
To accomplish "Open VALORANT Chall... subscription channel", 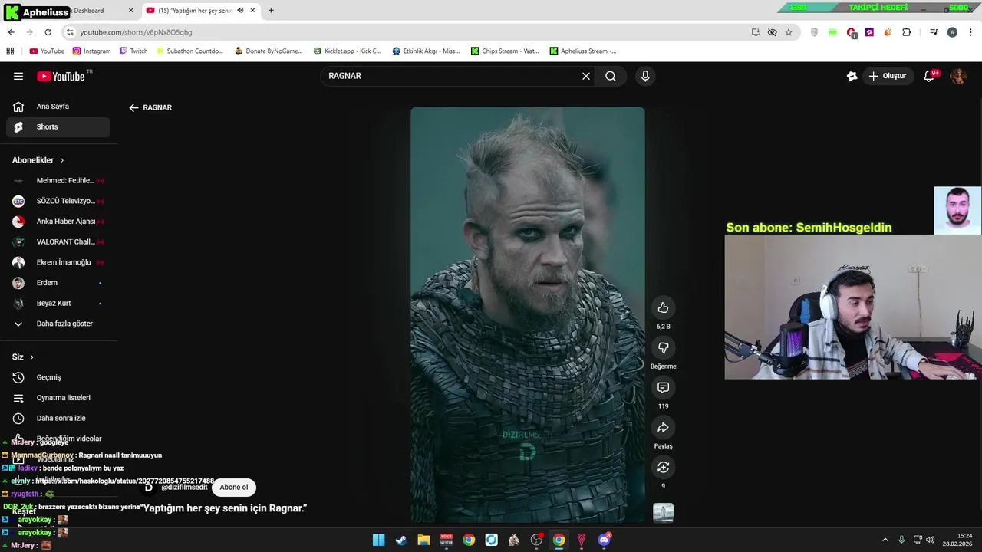I will tap(58, 242).
